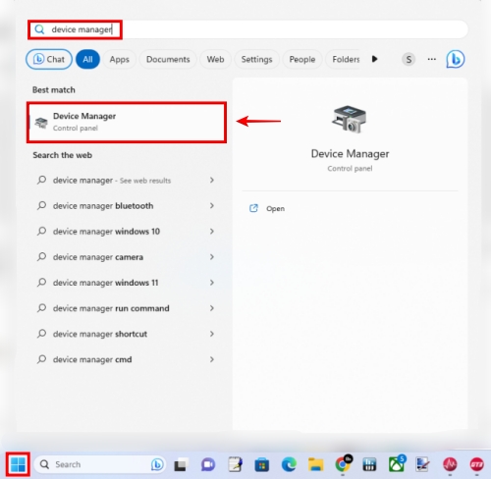
Task: Switch to the Folders filter tab
Action: [x=344, y=59]
